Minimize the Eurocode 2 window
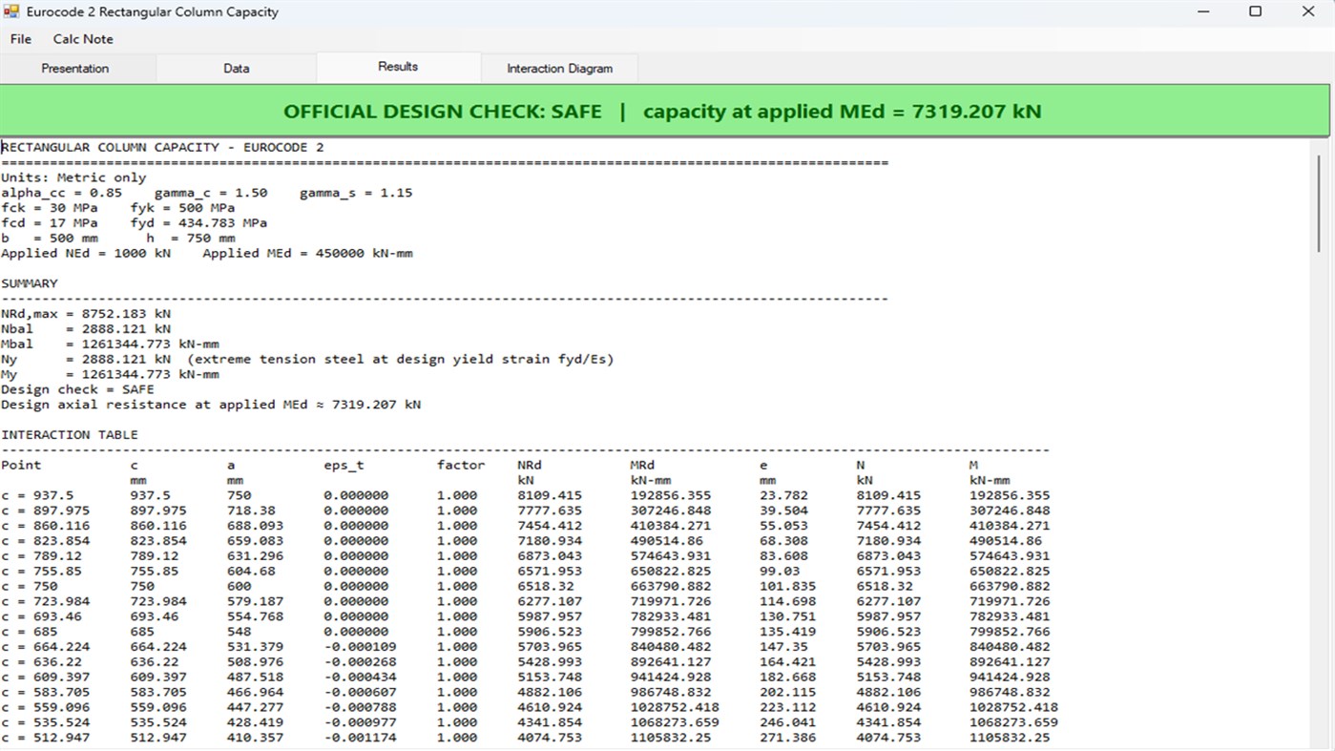The height and width of the screenshot is (751, 1335). tap(1202, 12)
